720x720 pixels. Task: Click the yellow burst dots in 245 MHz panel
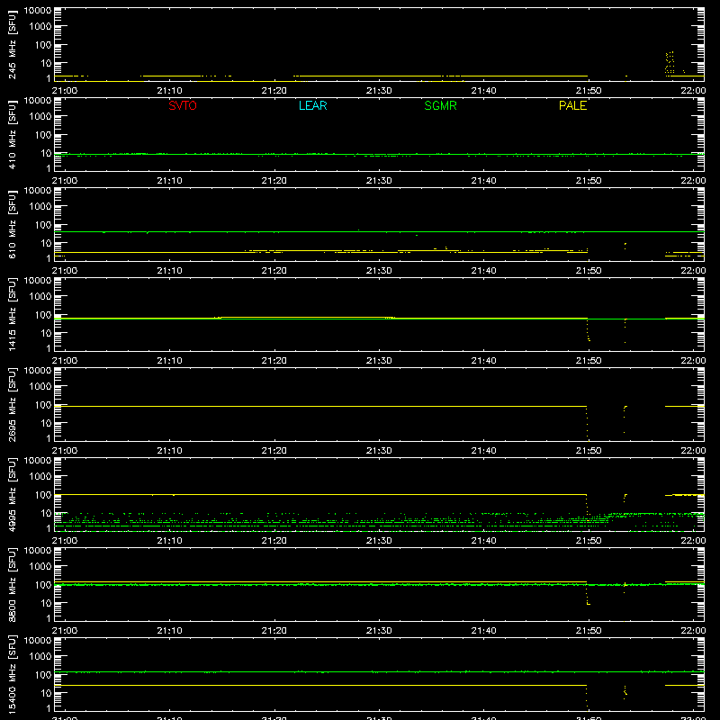pos(670,63)
